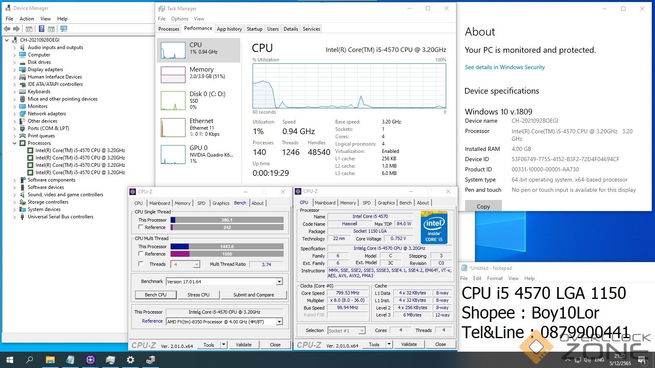Open the Mainboard tab in right CPU-Z window

pos(325,203)
